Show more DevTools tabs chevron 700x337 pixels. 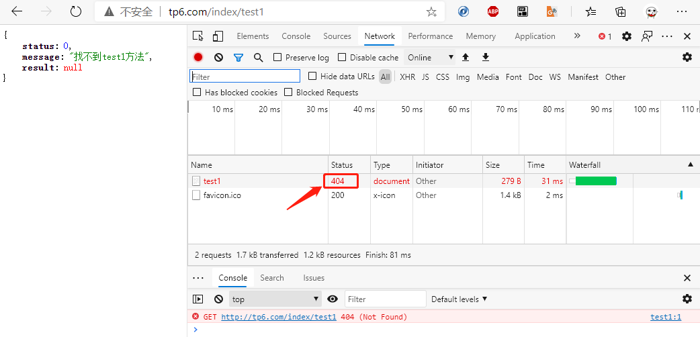(577, 36)
